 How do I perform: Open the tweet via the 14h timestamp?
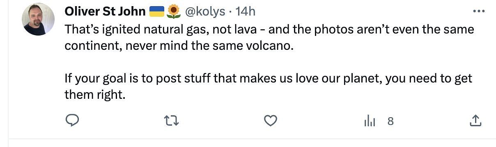pos(246,11)
